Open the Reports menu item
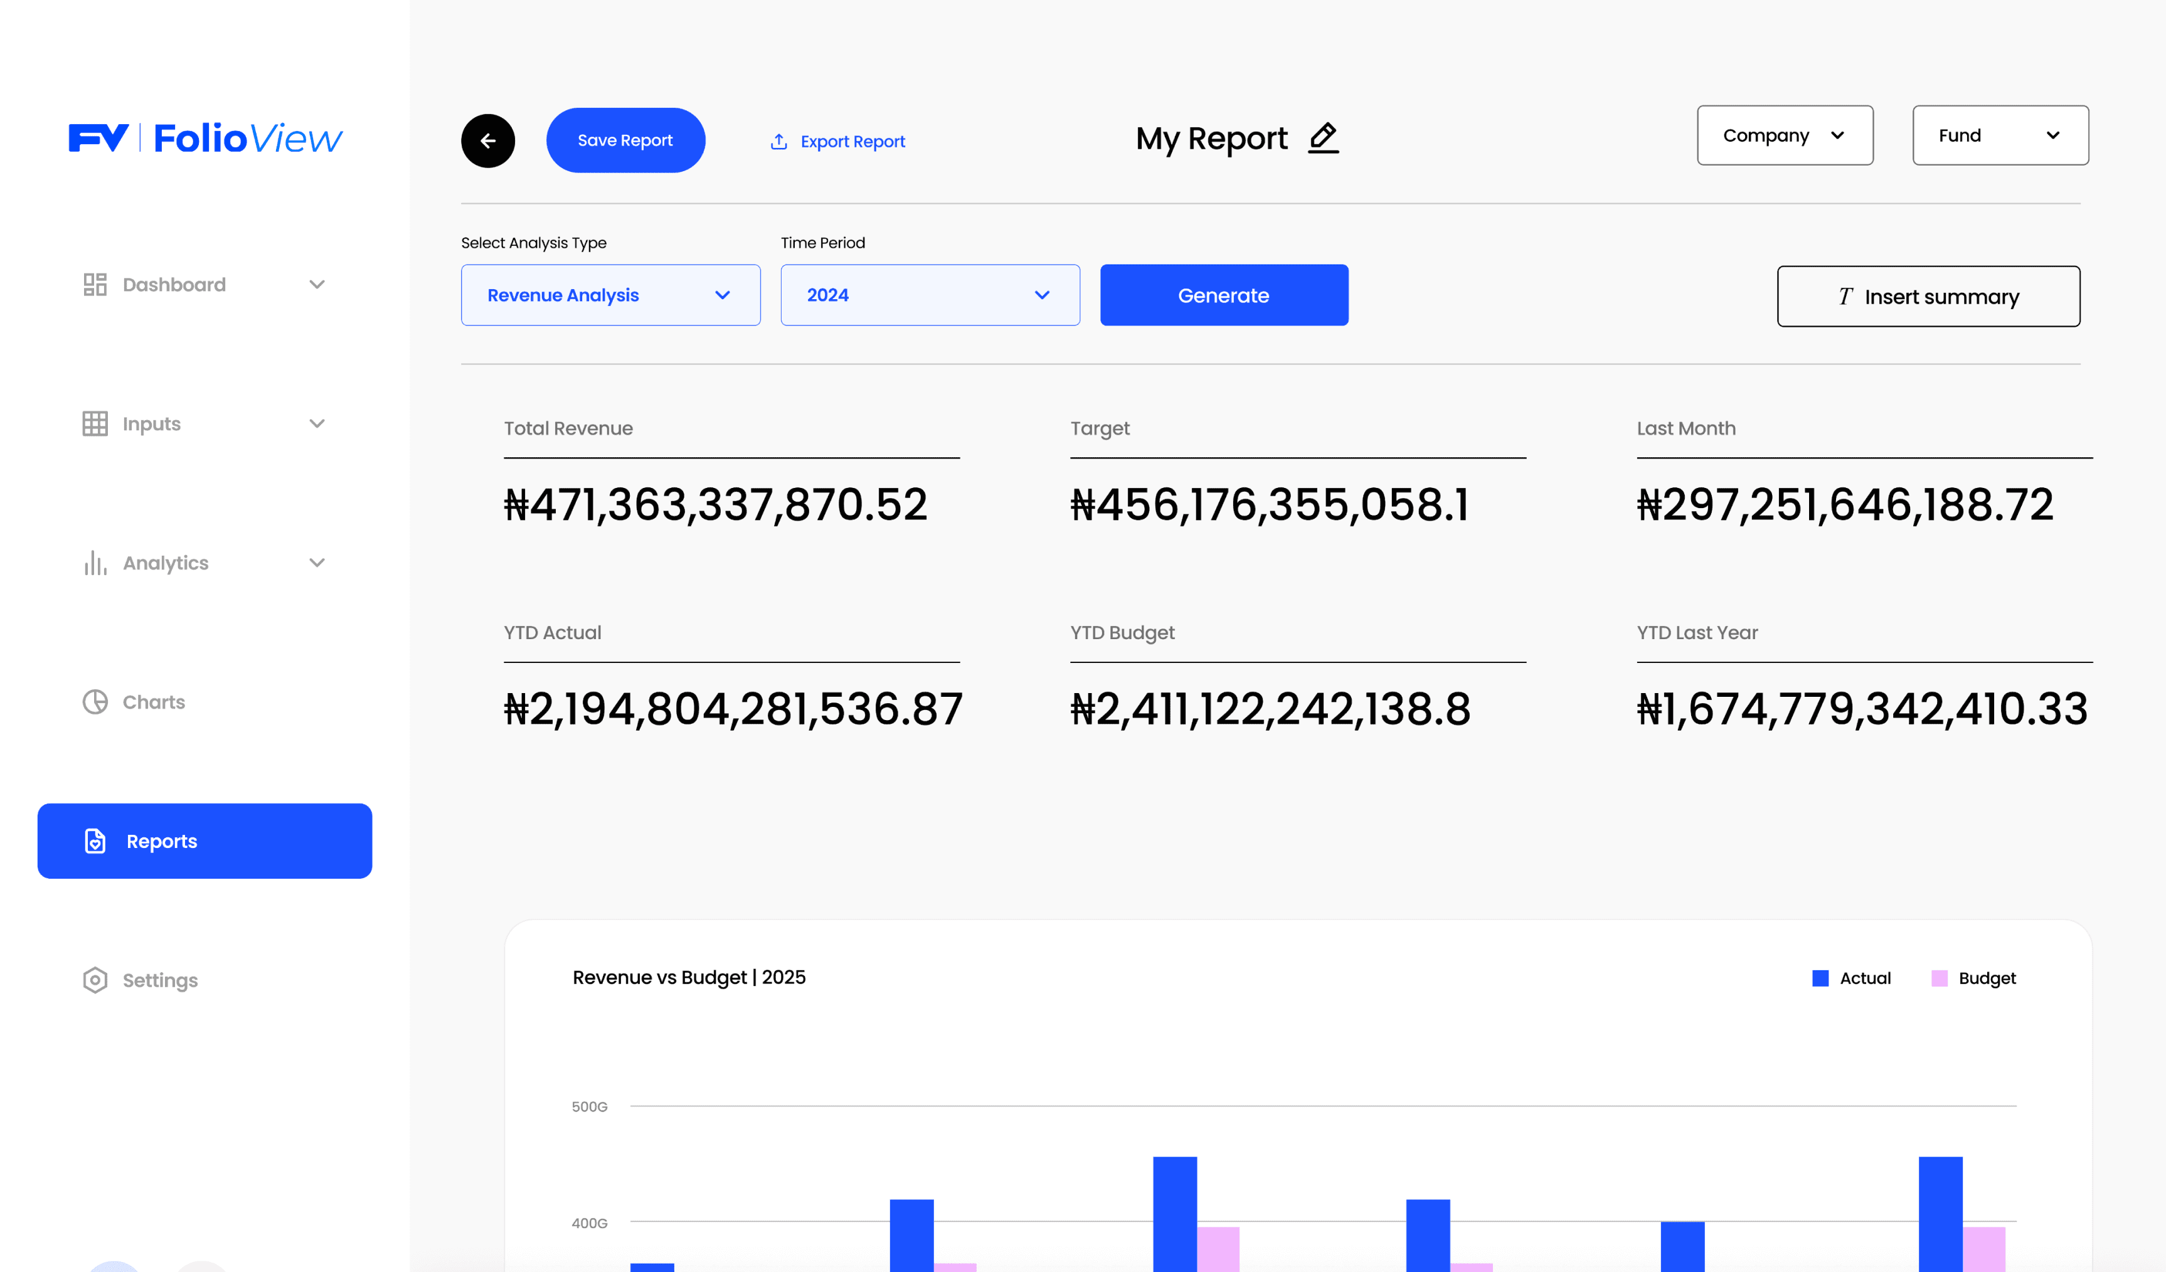This screenshot has height=1272, width=2166. pos(204,840)
